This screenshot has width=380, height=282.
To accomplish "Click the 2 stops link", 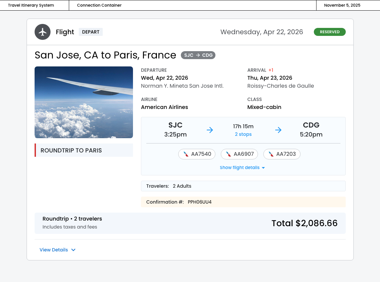I will pos(243,134).
